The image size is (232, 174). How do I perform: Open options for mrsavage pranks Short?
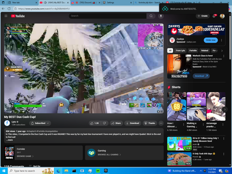(x=223, y=124)
